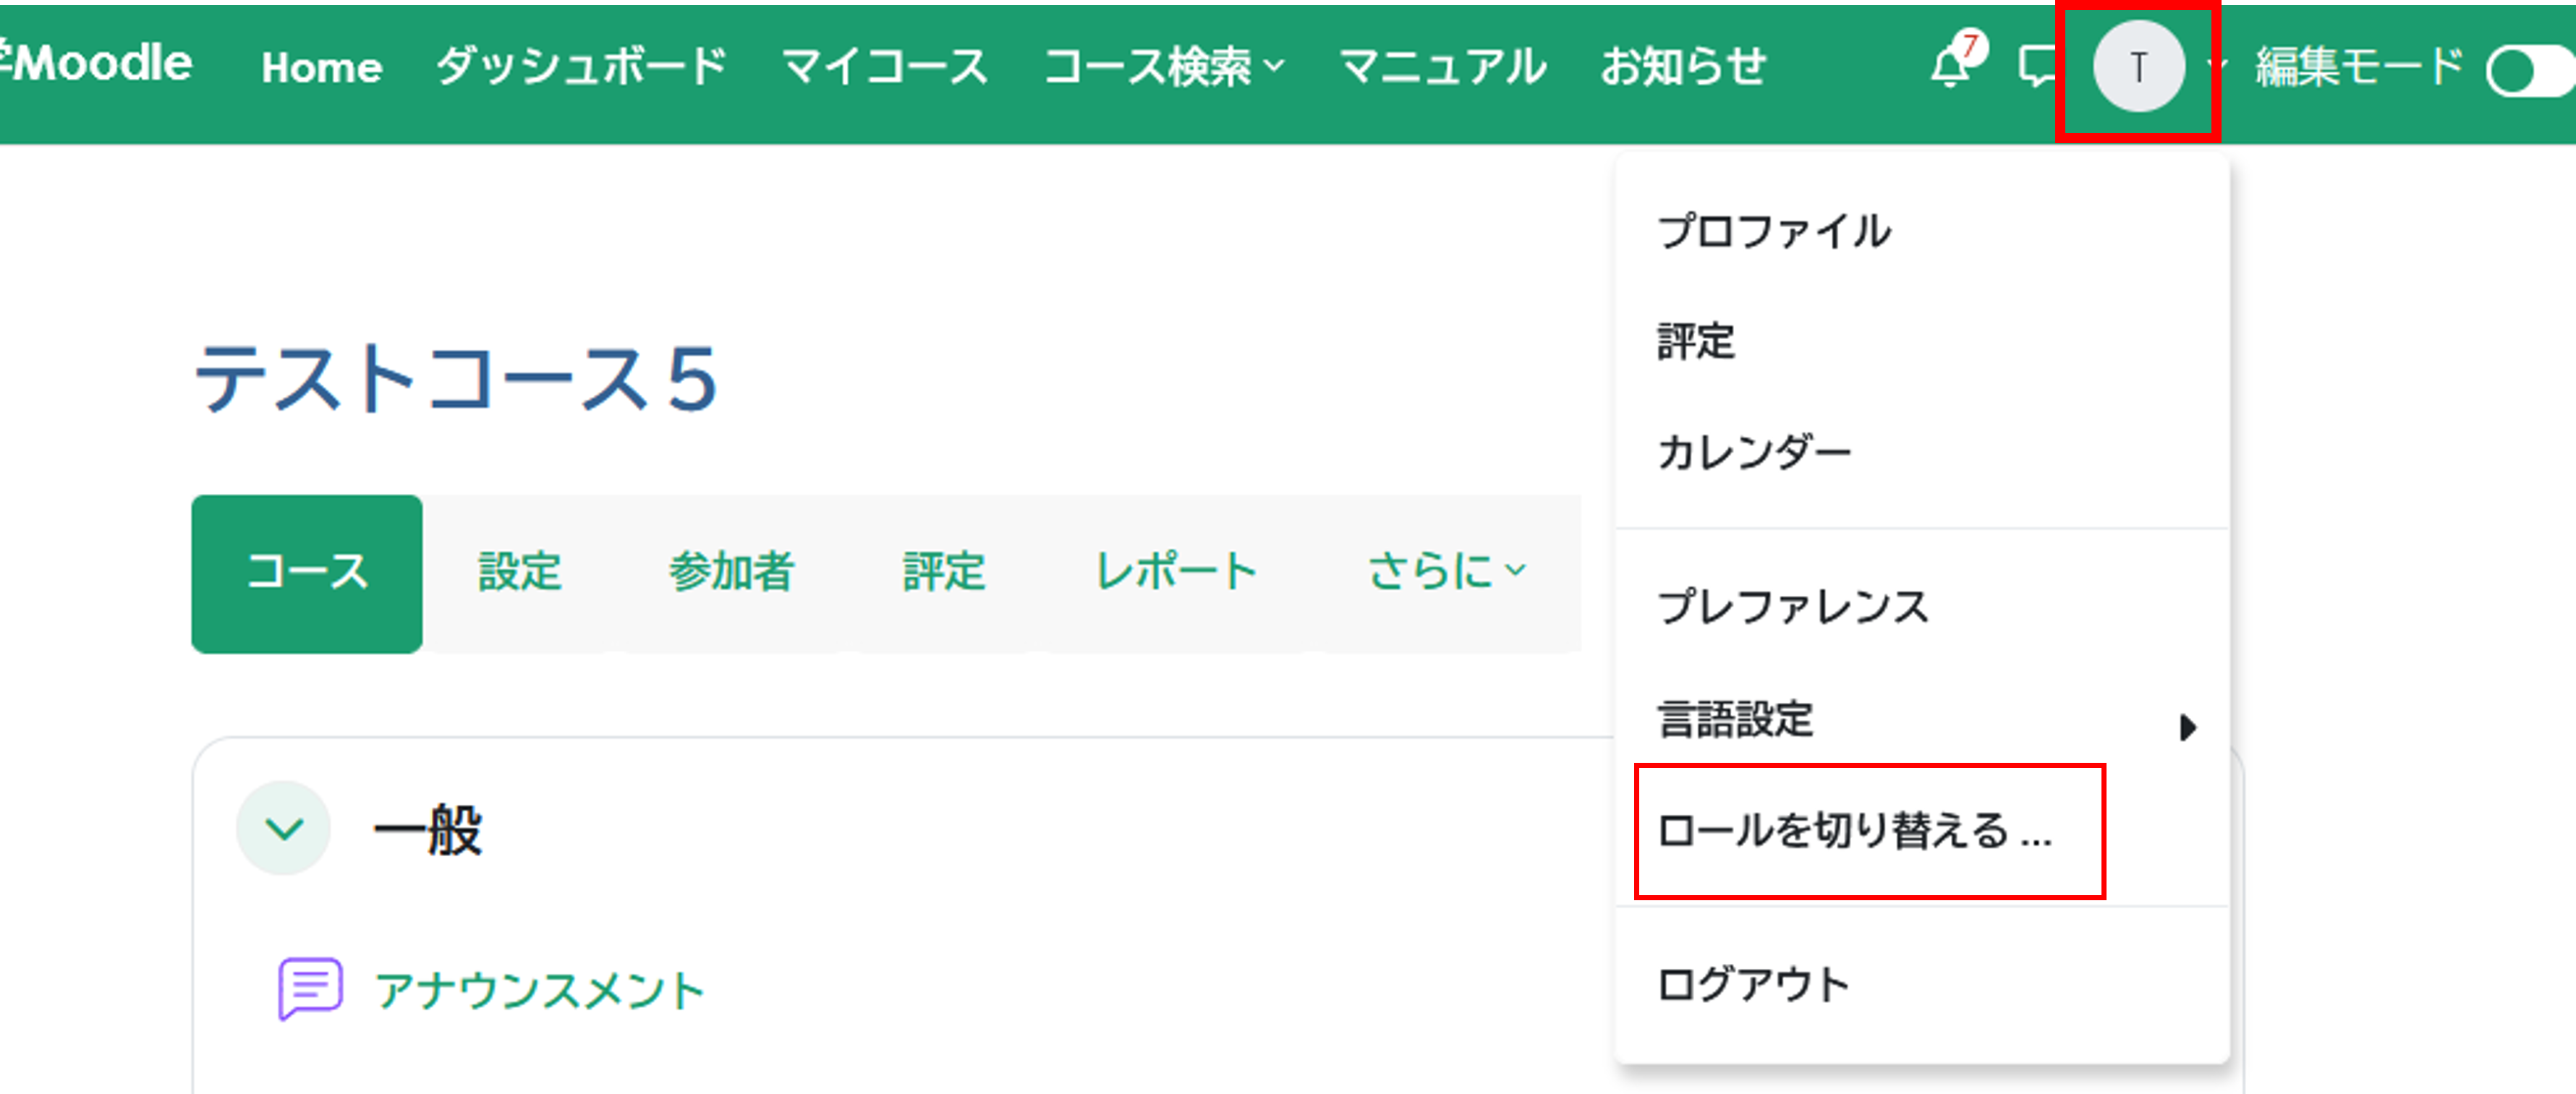The image size is (2576, 1094).
Task: Expand the さらに menu tab
Action: pos(1446,572)
